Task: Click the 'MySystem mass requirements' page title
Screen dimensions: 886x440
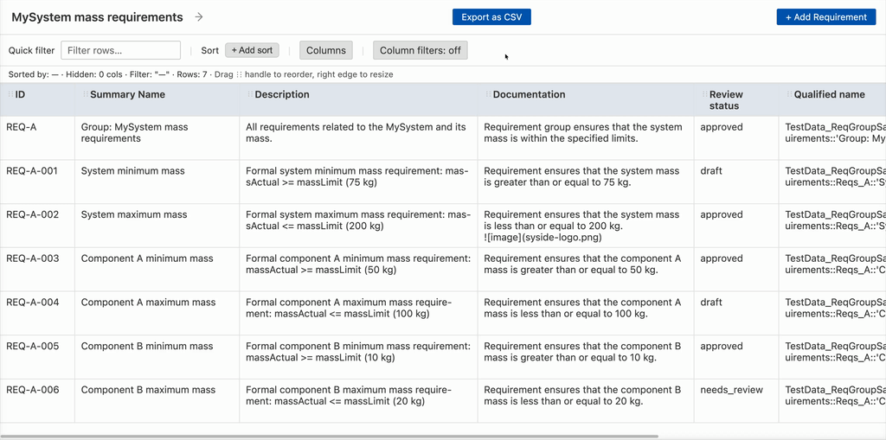Action: point(97,17)
